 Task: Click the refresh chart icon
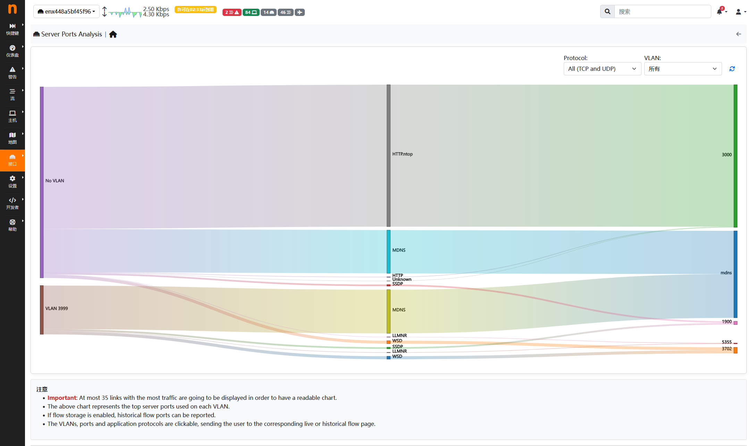click(732, 69)
